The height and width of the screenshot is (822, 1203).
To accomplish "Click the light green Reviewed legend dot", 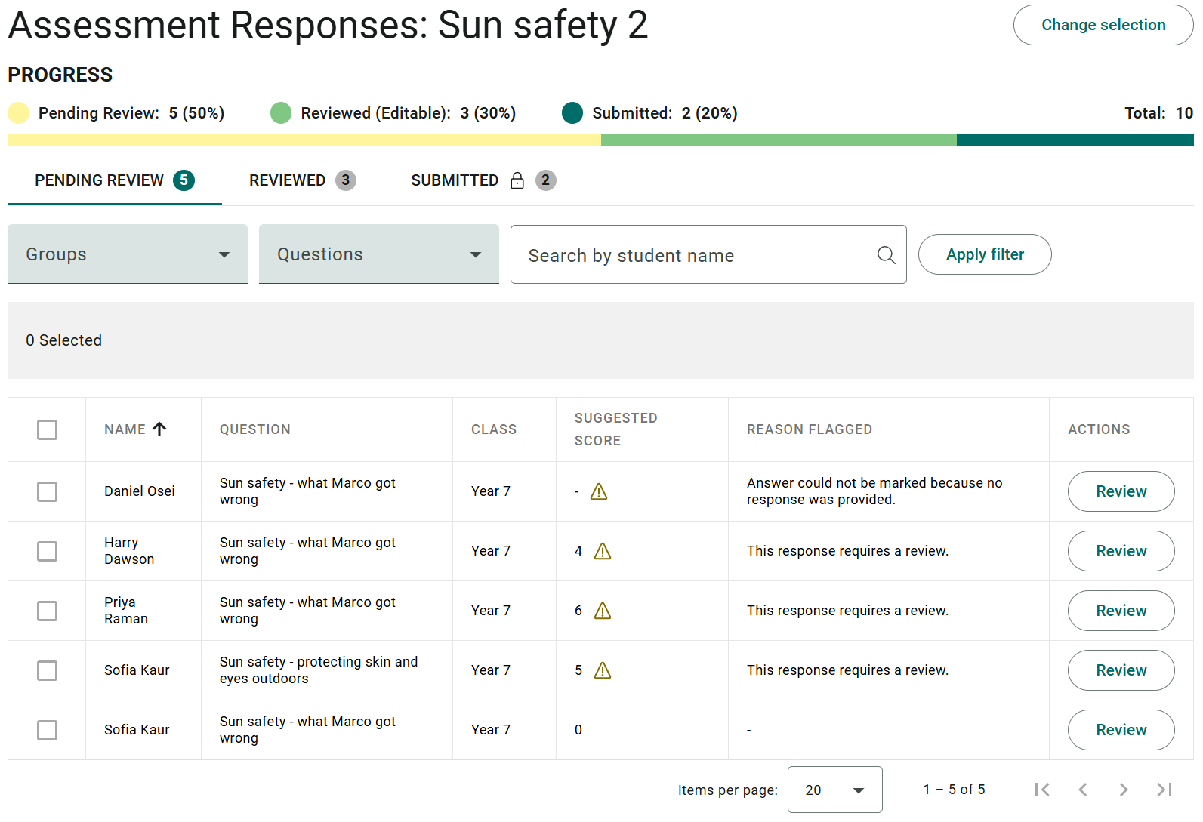I will tap(281, 112).
